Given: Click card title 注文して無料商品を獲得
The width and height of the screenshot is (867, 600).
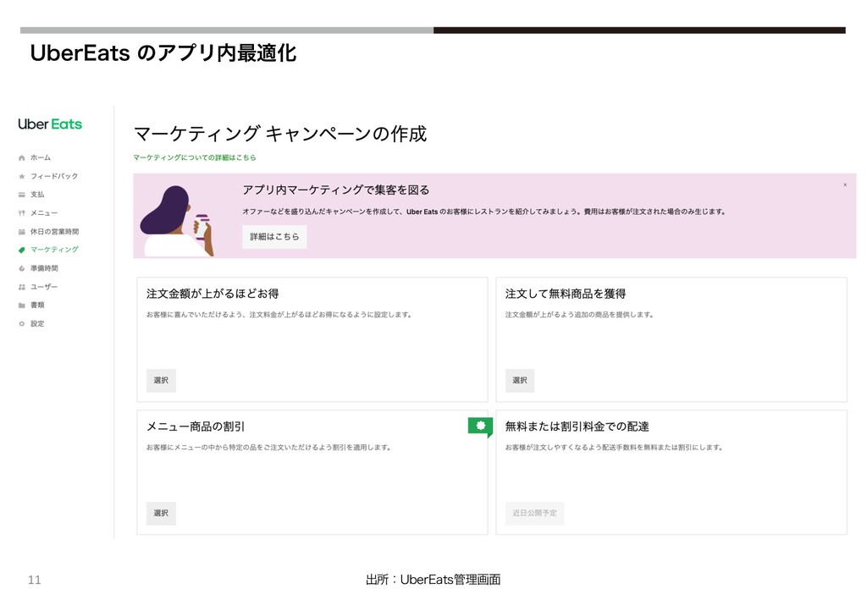Looking at the screenshot, I should point(566,294).
